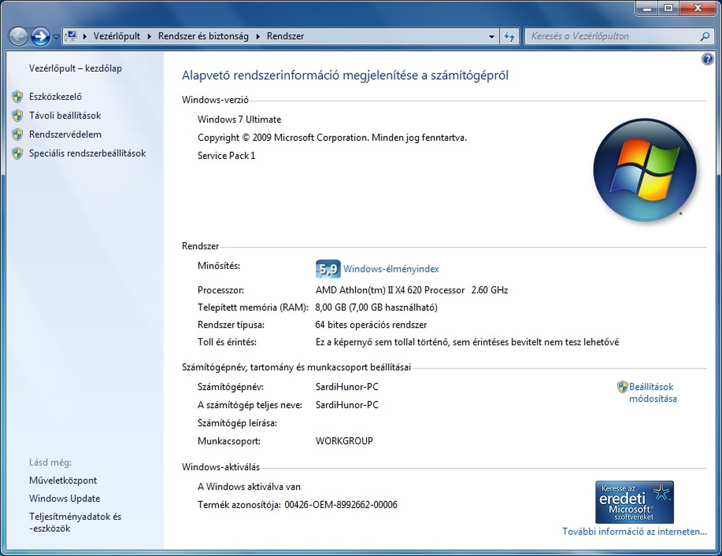This screenshot has height=556, width=722.
Task: Open the recent pages dropdown arrow
Action: [56, 37]
